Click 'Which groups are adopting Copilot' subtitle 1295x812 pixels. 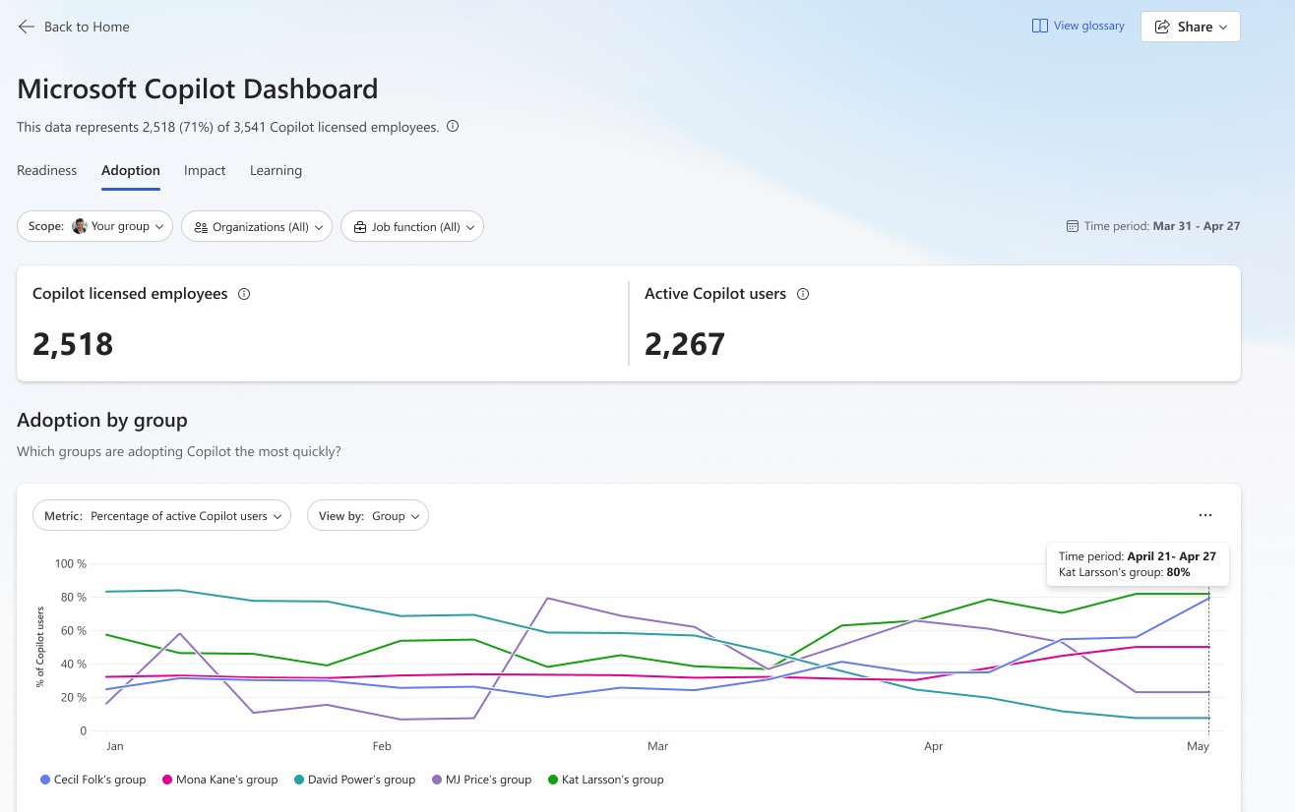pyautogui.click(x=179, y=452)
